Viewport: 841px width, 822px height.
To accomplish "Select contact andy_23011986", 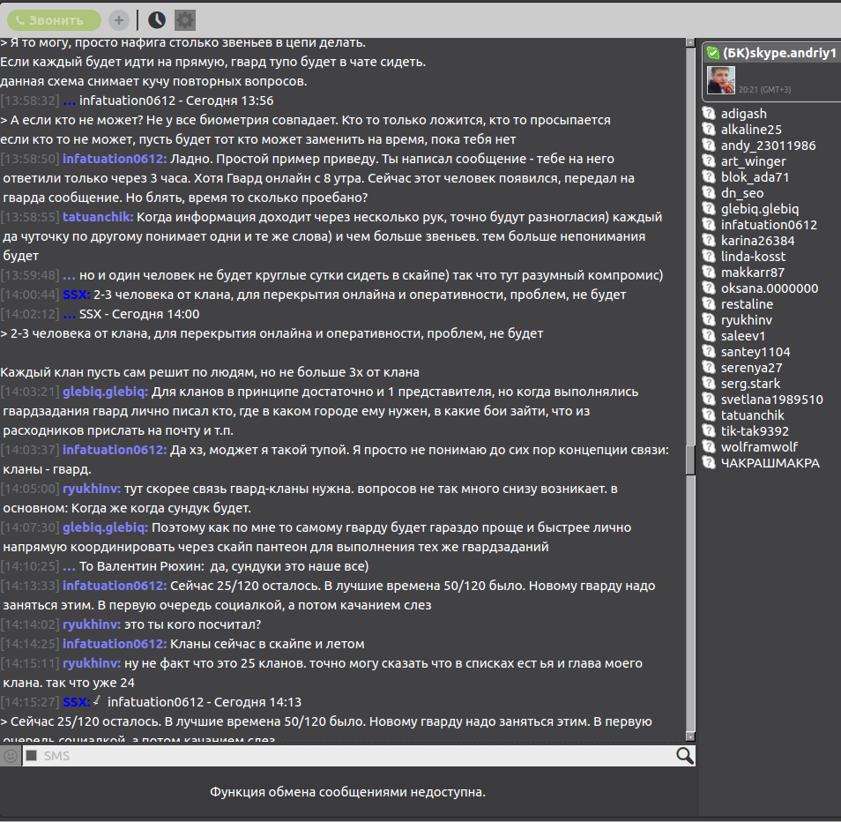I will 768,146.
